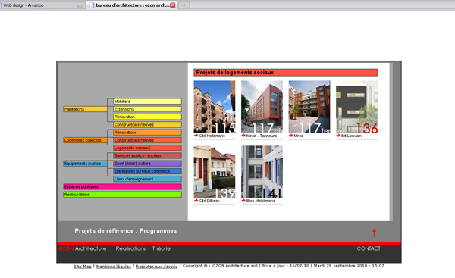Select the Logements collectifs category
The image size is (455, 278).
point(85,140)
